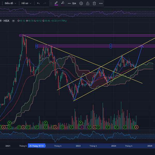Click the open value O18.12
155x155 pixels.
tap(21, 21)
